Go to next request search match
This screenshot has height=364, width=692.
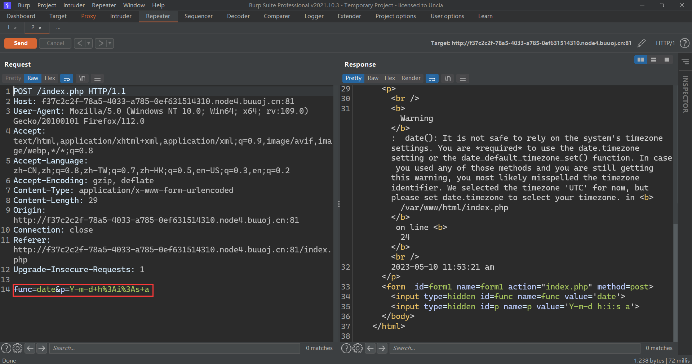click(42, 348)
